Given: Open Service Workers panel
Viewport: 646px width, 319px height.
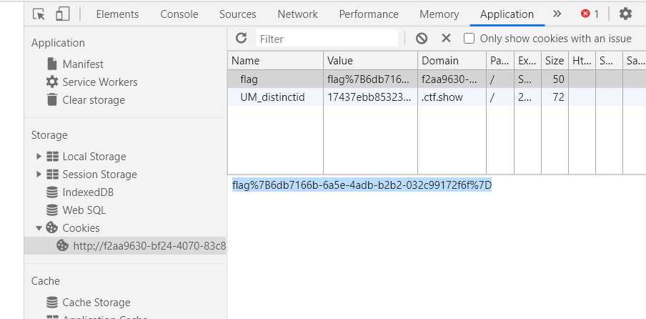Looking at the screenshot, I should [x=99, y=82].
